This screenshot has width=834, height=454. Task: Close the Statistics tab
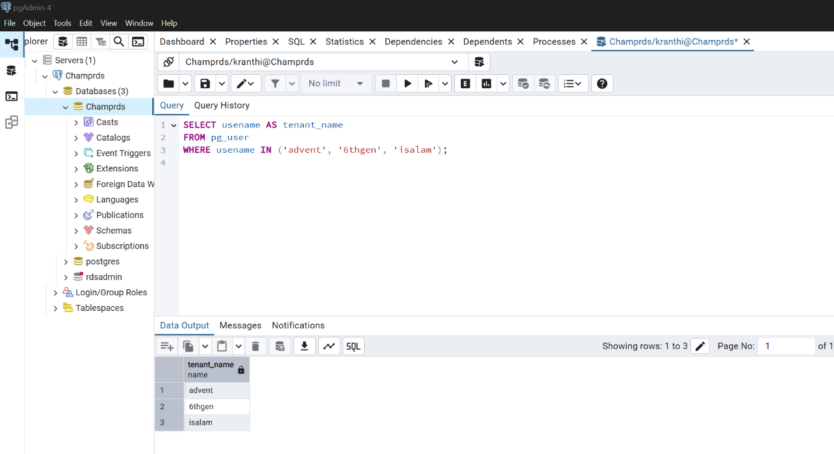[x=373, y=42]
